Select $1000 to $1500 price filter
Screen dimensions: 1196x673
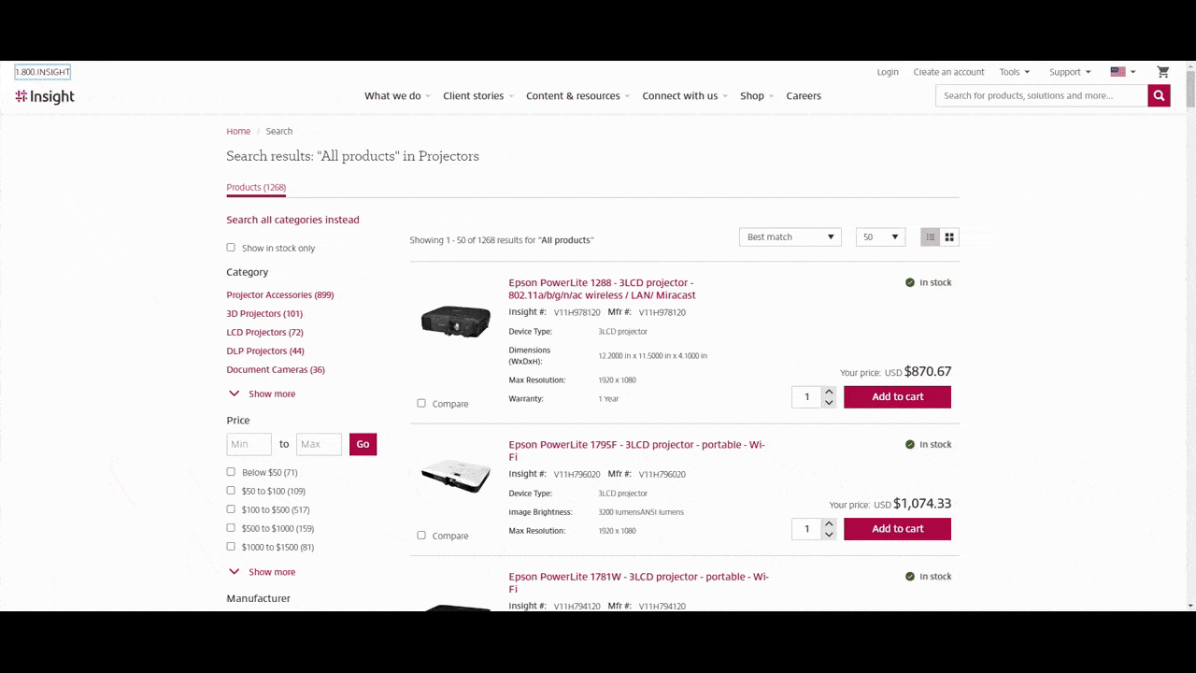pos(231,547)
